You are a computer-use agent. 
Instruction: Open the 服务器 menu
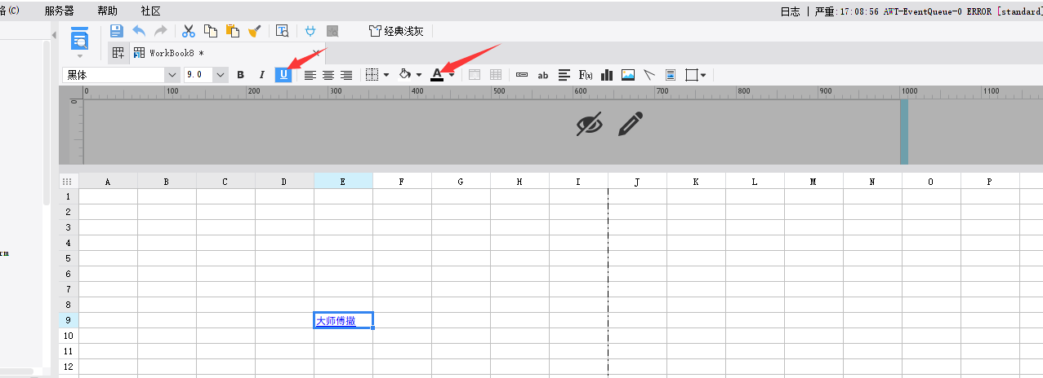pyautogui.click(x=59, y=11)
